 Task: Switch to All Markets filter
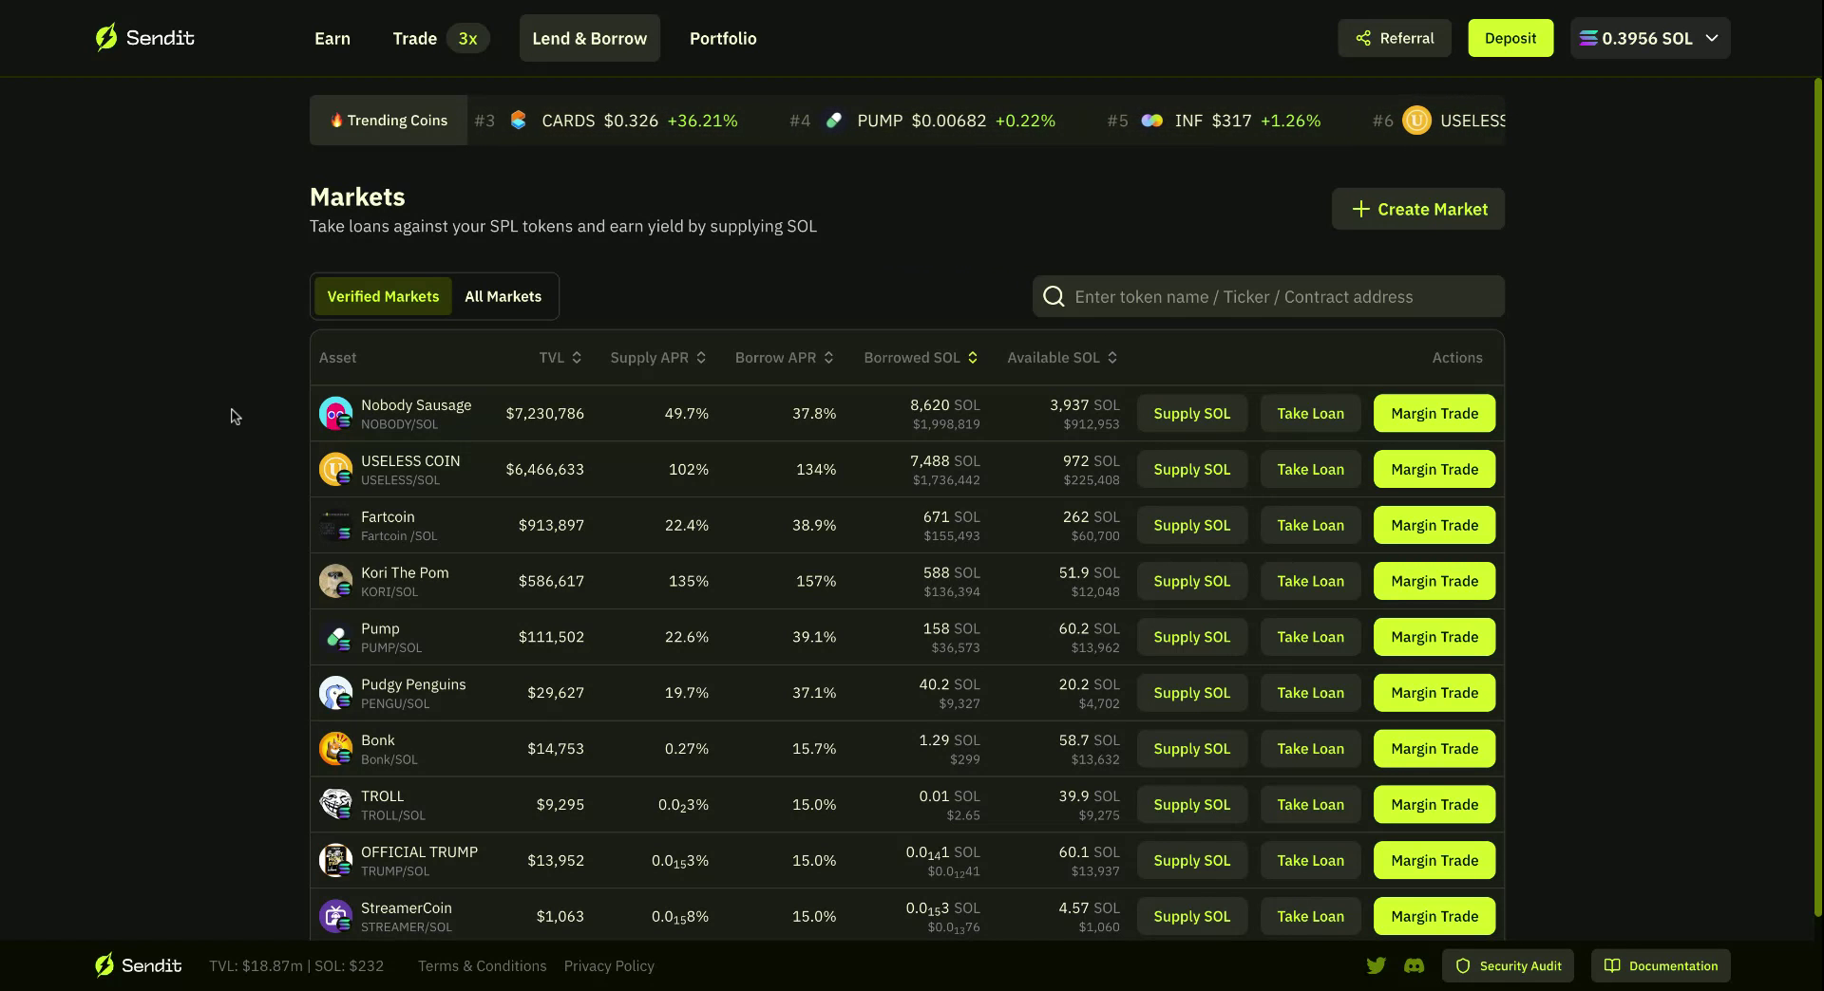pyautogui.click(x=503, y=296)
